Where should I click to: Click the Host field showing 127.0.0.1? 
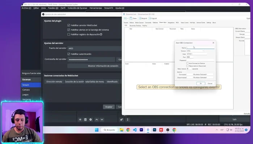click(197, 54)
